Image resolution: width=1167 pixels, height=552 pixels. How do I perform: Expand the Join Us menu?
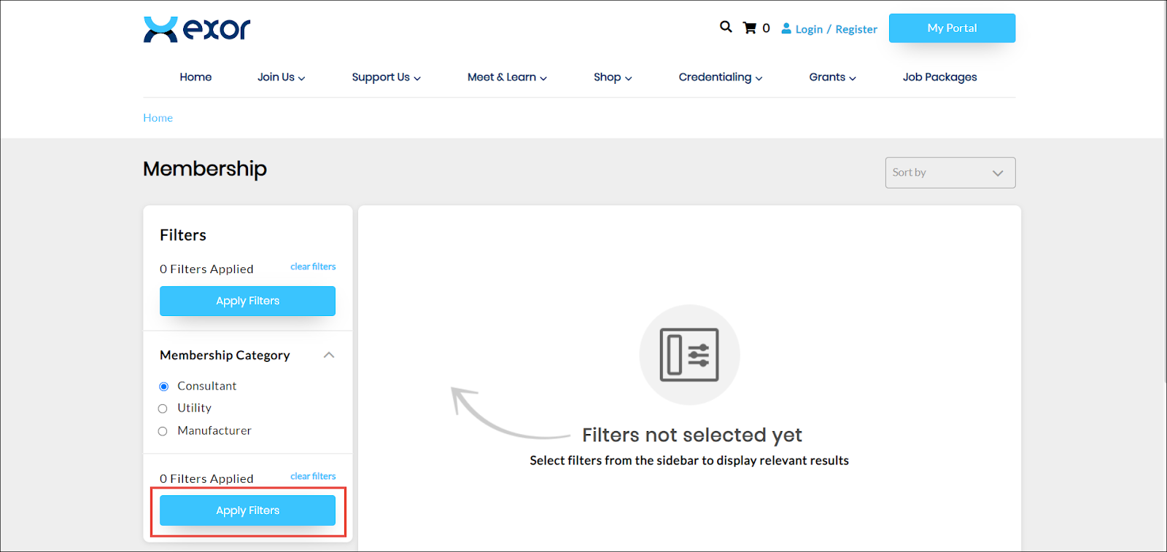point(281,77)
